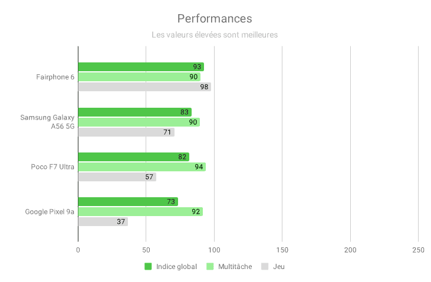The image size is (431, 282).
Task: Select the Performances chart title
Action: (x=215, y=19)
